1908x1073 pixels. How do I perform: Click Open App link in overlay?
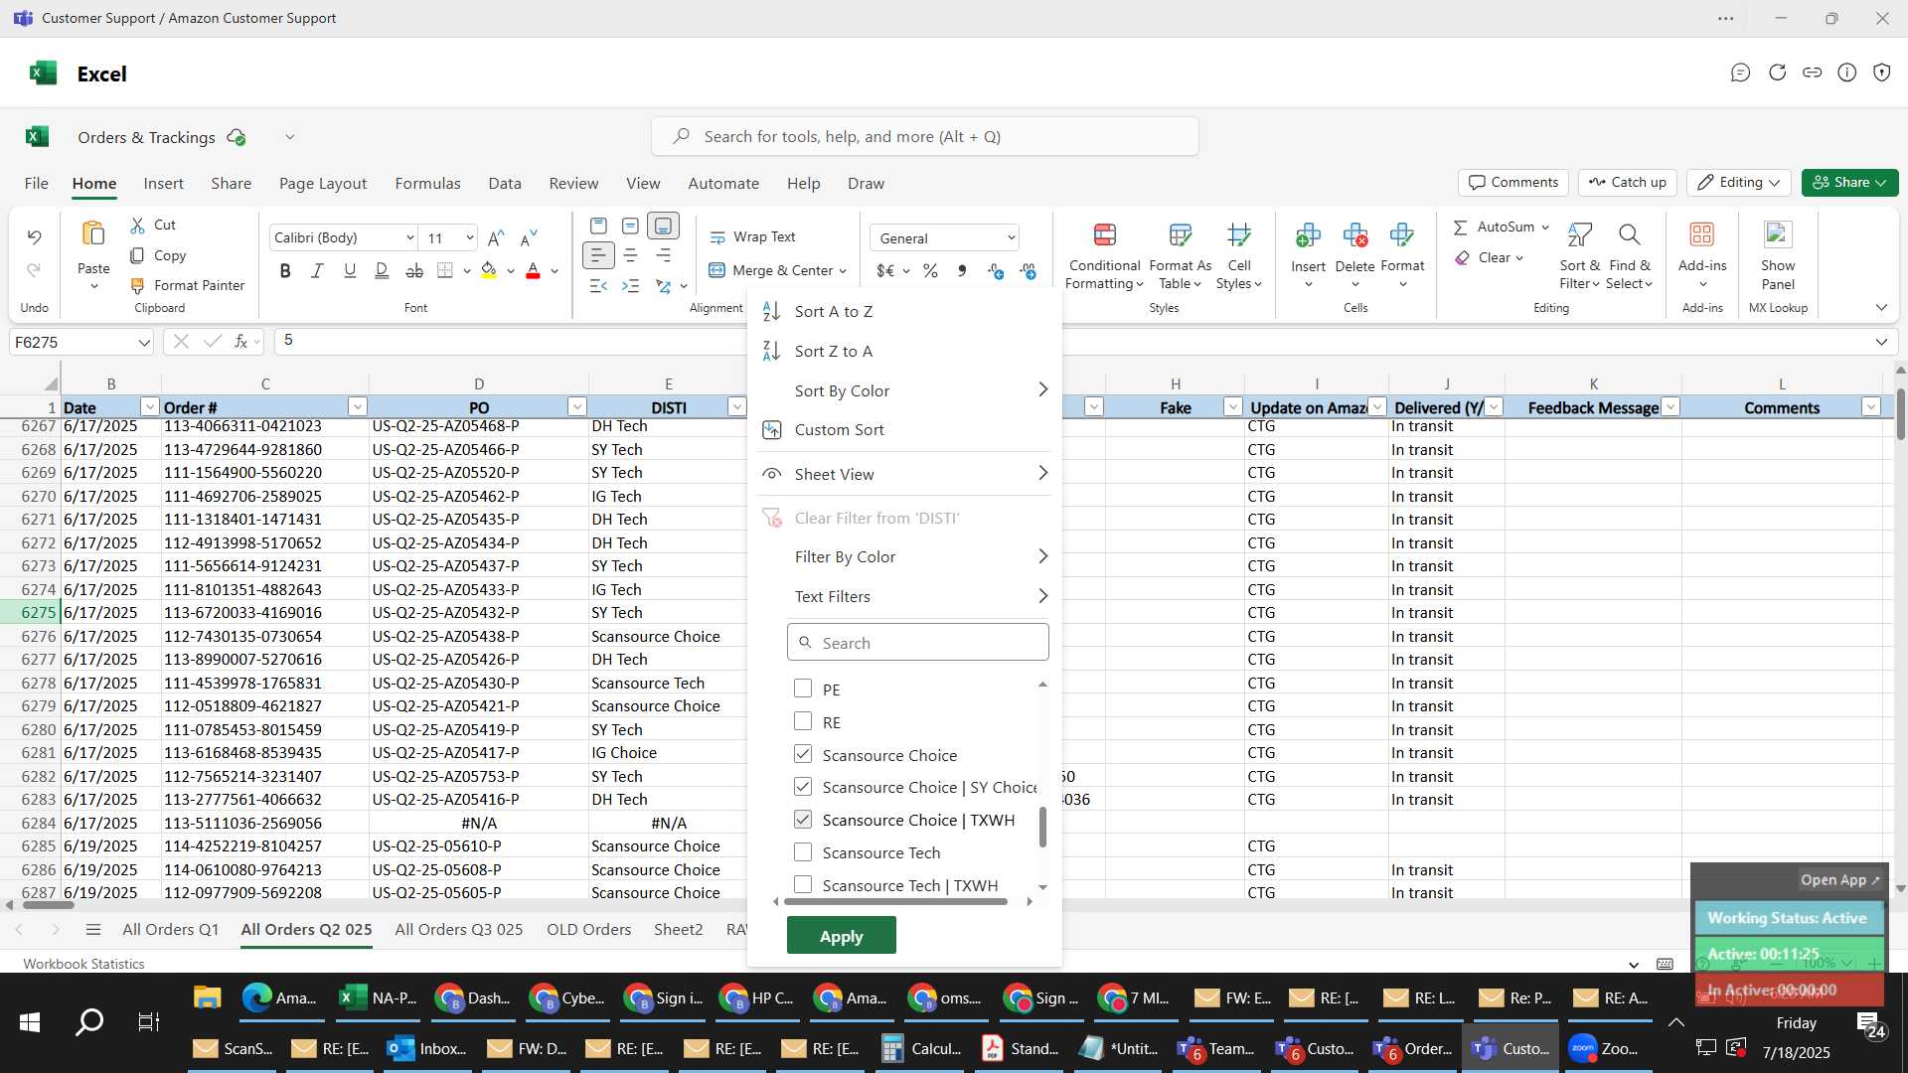[1840, 880]
